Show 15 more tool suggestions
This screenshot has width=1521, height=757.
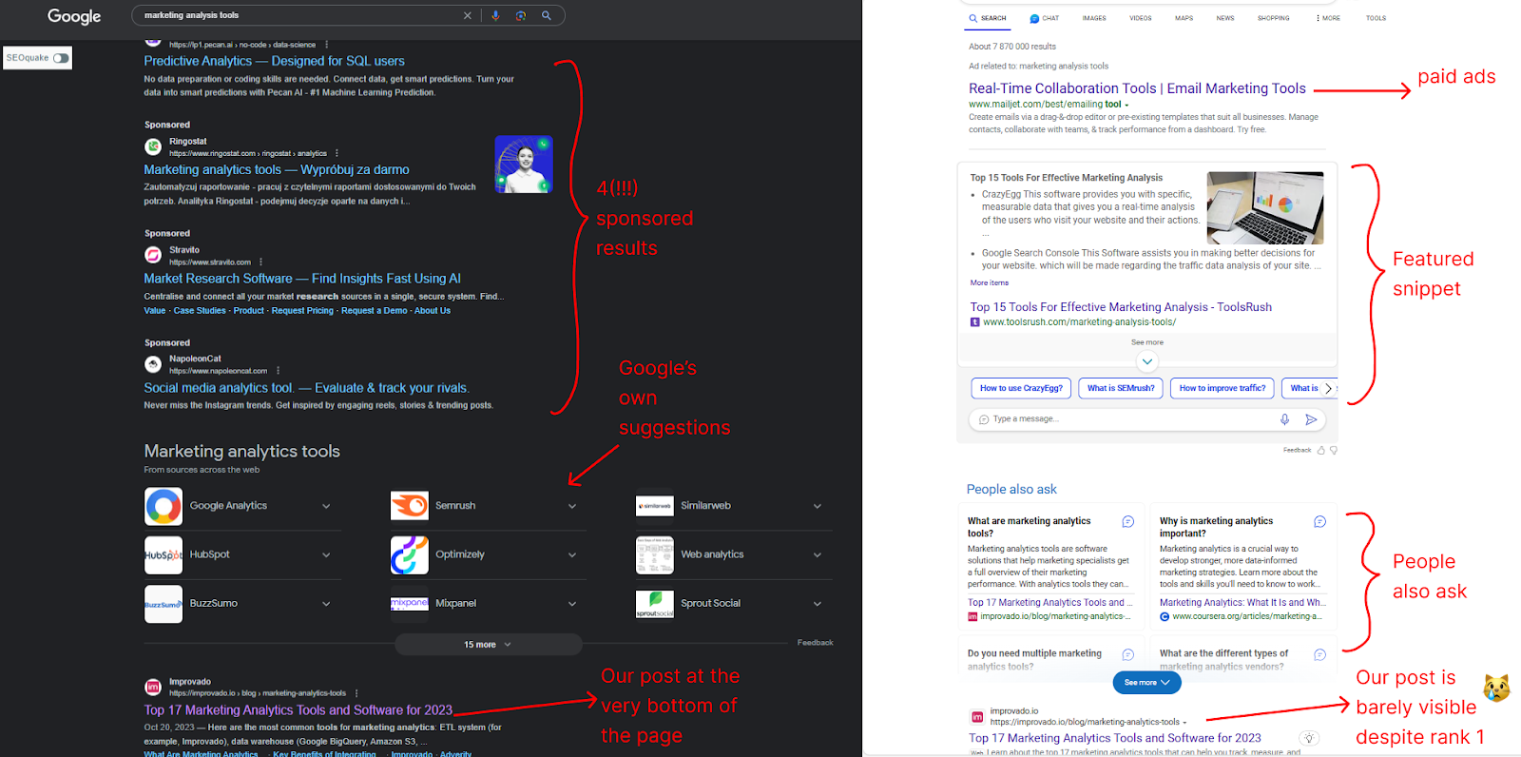tap(488, 645)
